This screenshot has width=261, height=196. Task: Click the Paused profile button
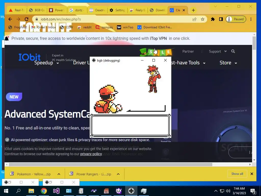tap(236, 19)
